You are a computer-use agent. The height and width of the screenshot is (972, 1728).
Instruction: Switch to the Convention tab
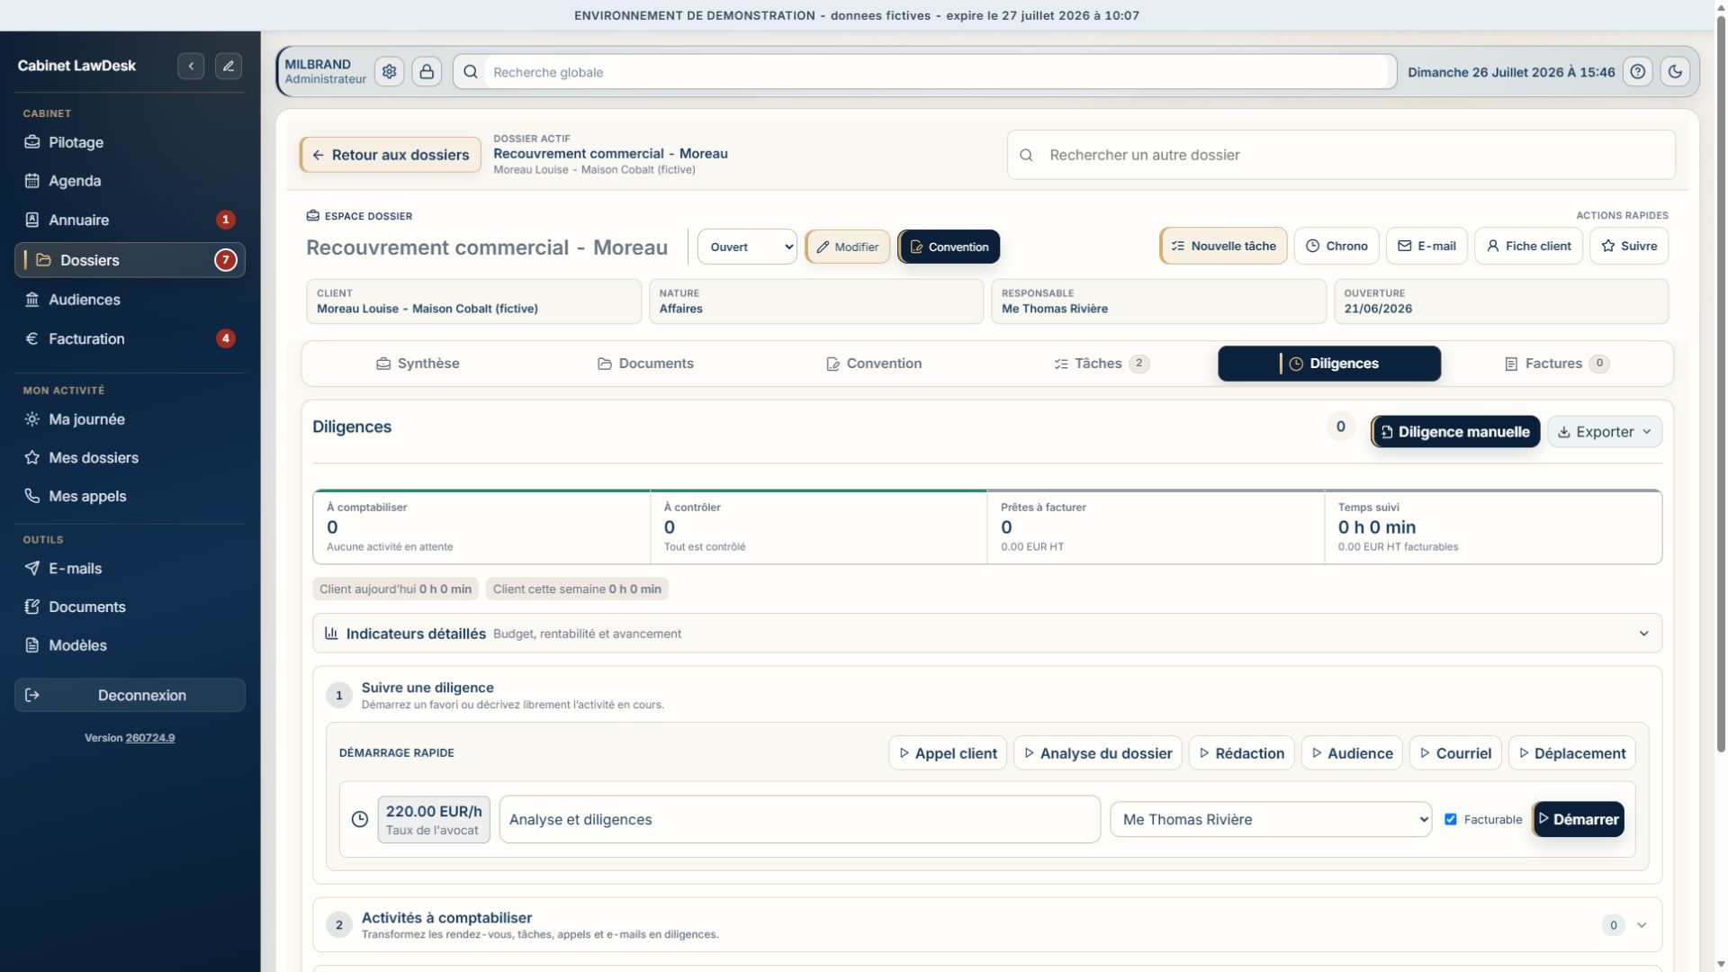click(x=874, y=364)
